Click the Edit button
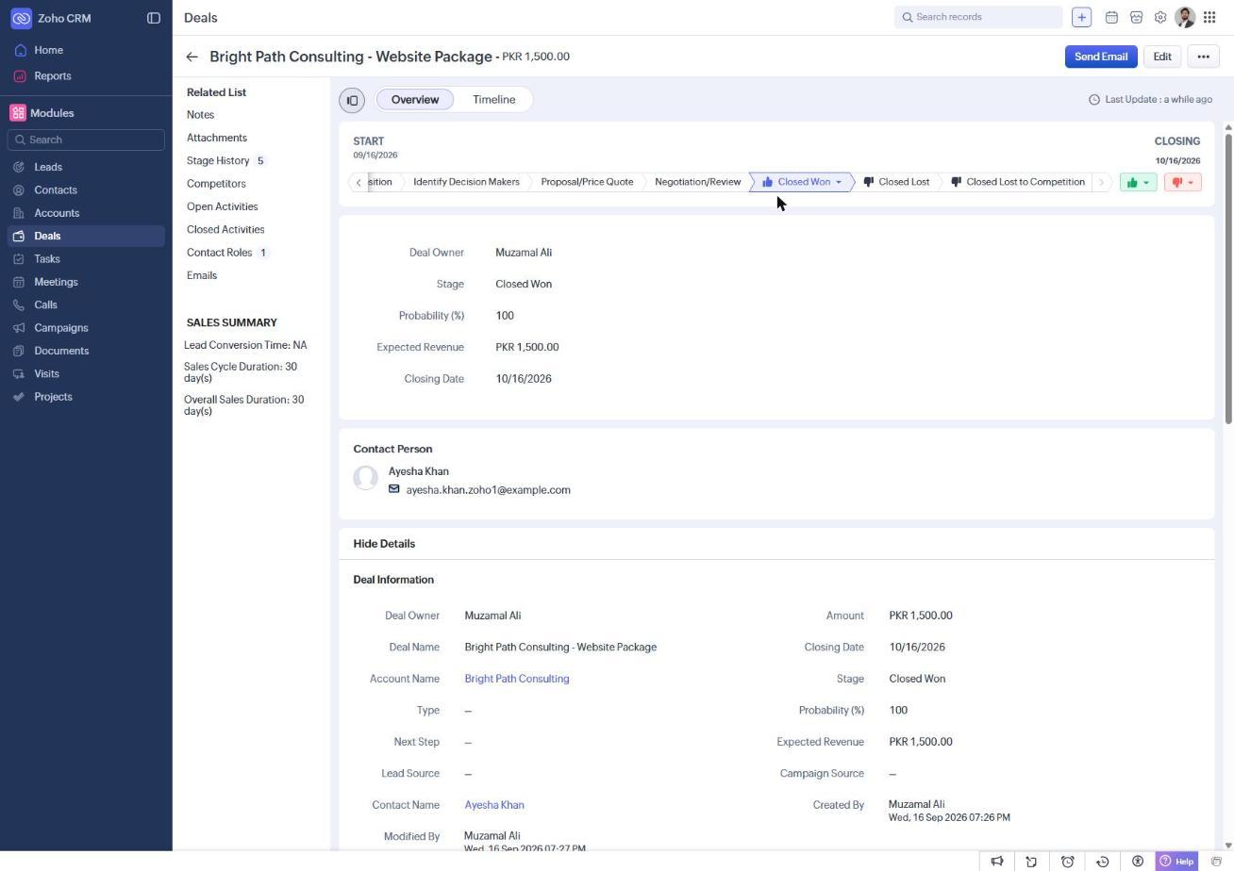1234x871 pixels. click(x=1162, y=57)
